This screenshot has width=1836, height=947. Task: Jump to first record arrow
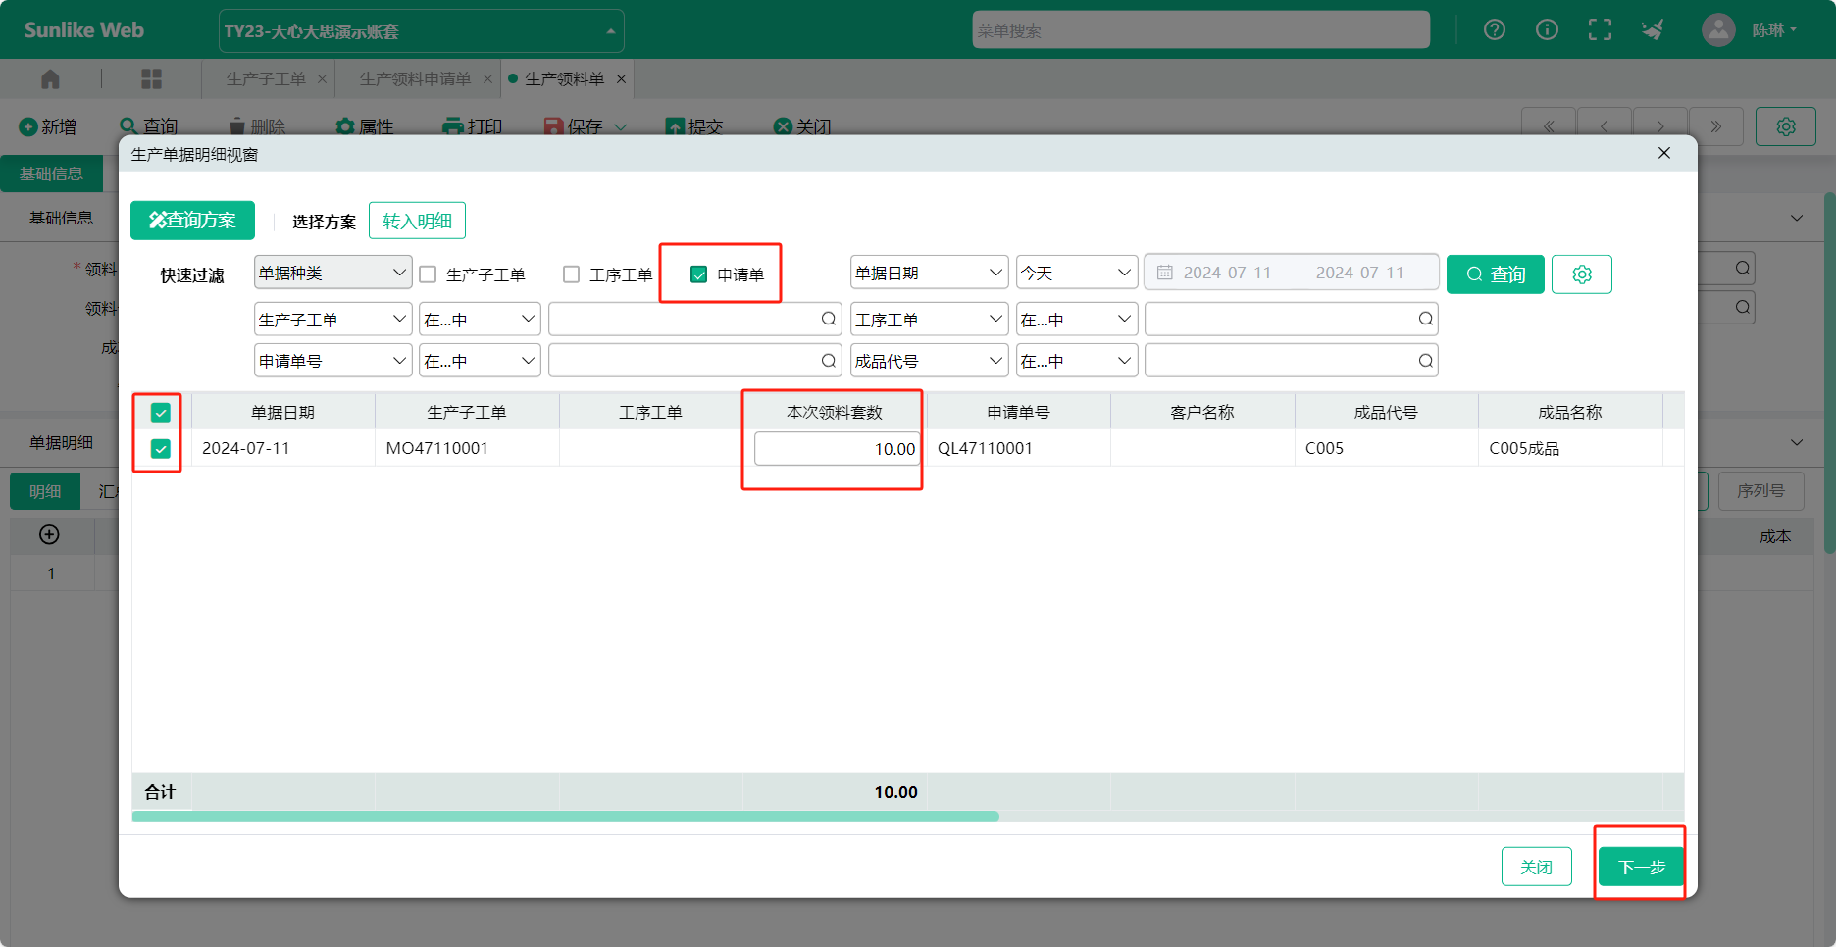click(x=1549, y=126)
